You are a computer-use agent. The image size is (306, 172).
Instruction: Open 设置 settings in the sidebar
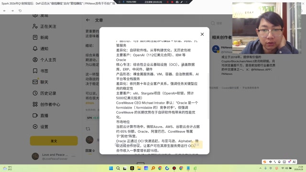pos(40,127)
